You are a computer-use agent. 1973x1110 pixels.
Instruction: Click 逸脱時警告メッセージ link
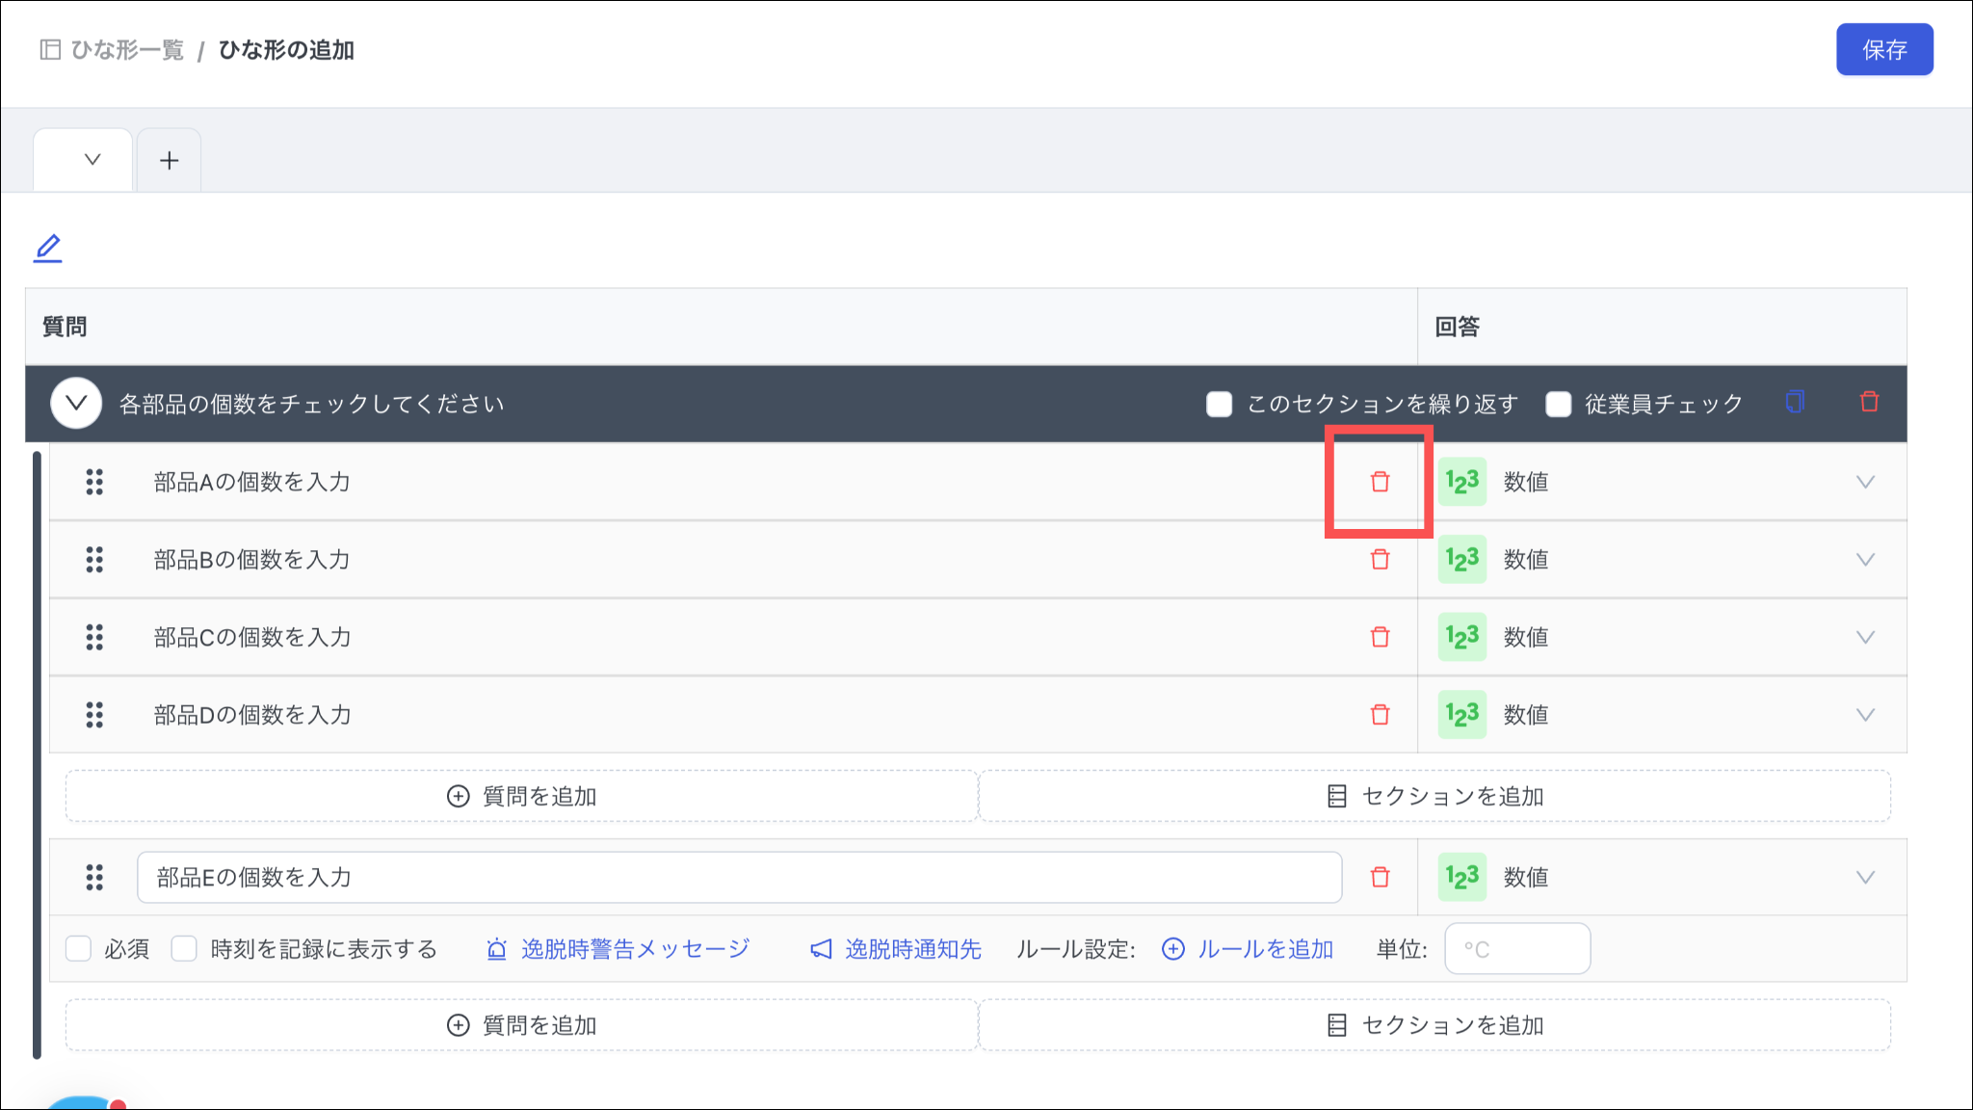[634, 949]
